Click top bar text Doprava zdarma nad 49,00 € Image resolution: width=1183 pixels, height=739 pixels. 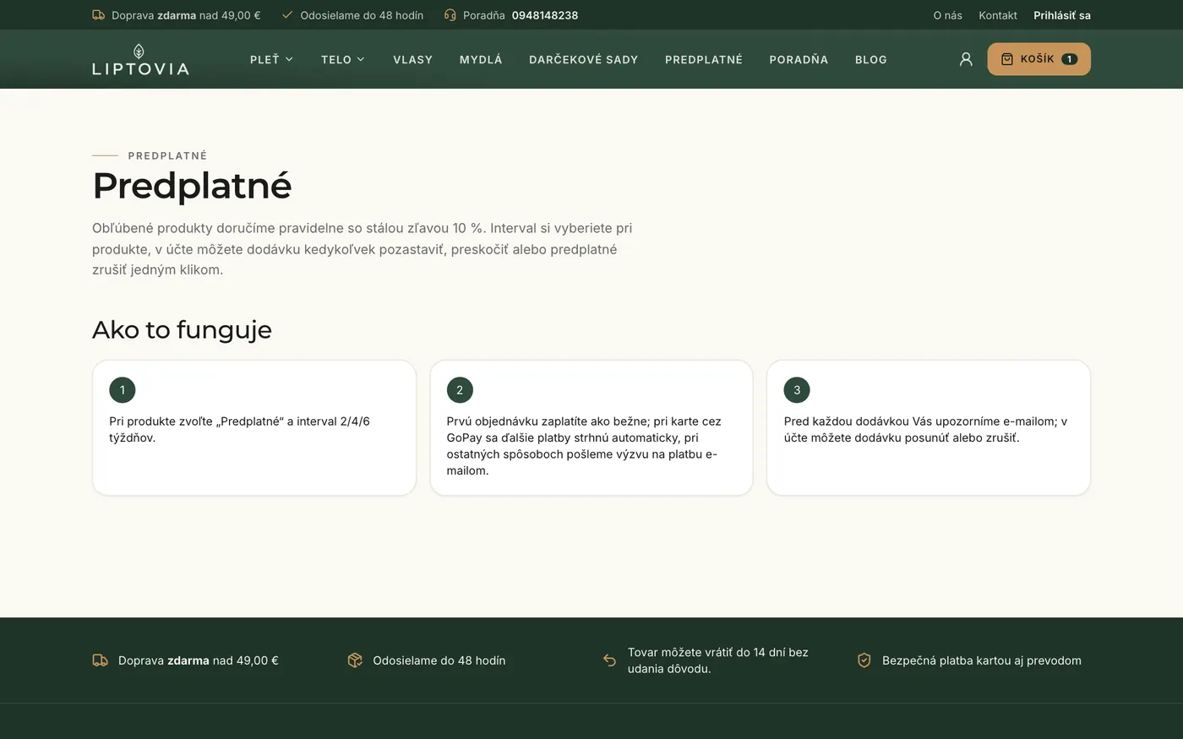(x=186, y=15)
